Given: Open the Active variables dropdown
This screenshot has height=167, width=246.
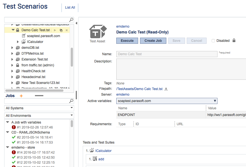Looking at the screenshot, I should (167, 101).
